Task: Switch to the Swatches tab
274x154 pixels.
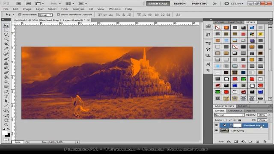Action: [235, 22]
